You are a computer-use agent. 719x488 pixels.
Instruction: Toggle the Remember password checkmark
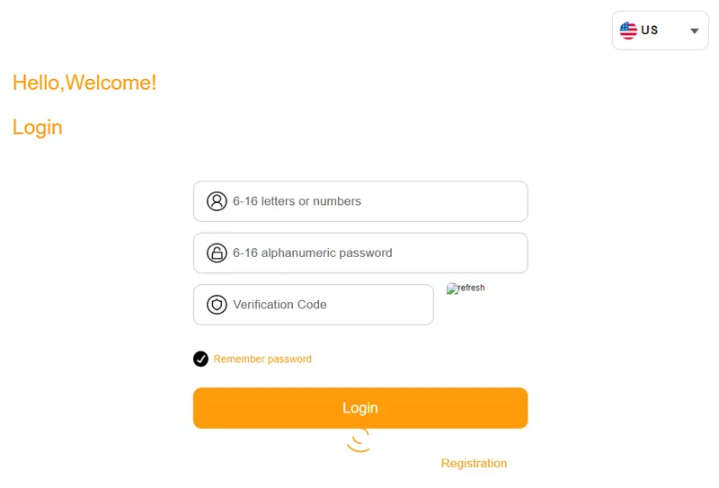(x=200, y=359)
